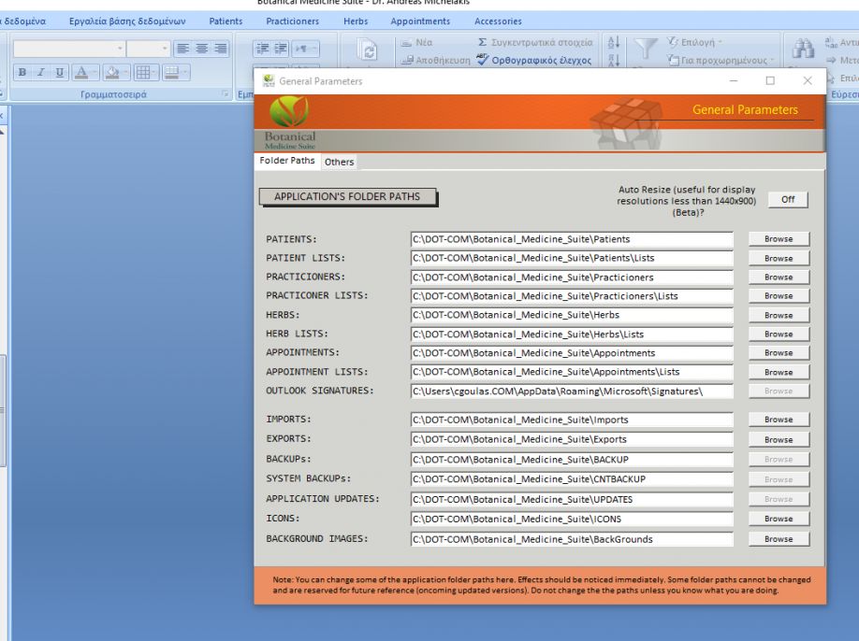The width and height of the screenshot is (859, 641).
Task: Browse for the EXPORTS folder
Action: (779, 440)
